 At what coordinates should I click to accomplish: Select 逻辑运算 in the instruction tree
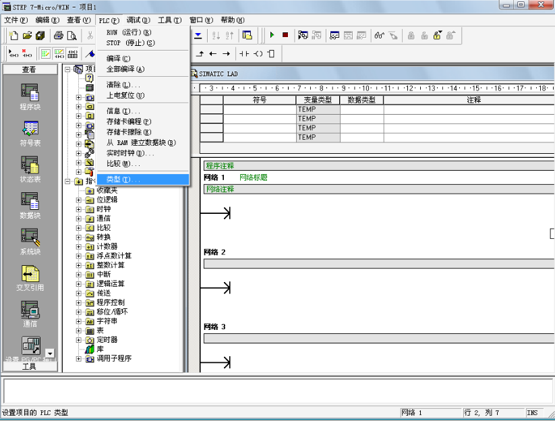pos(111,284)
